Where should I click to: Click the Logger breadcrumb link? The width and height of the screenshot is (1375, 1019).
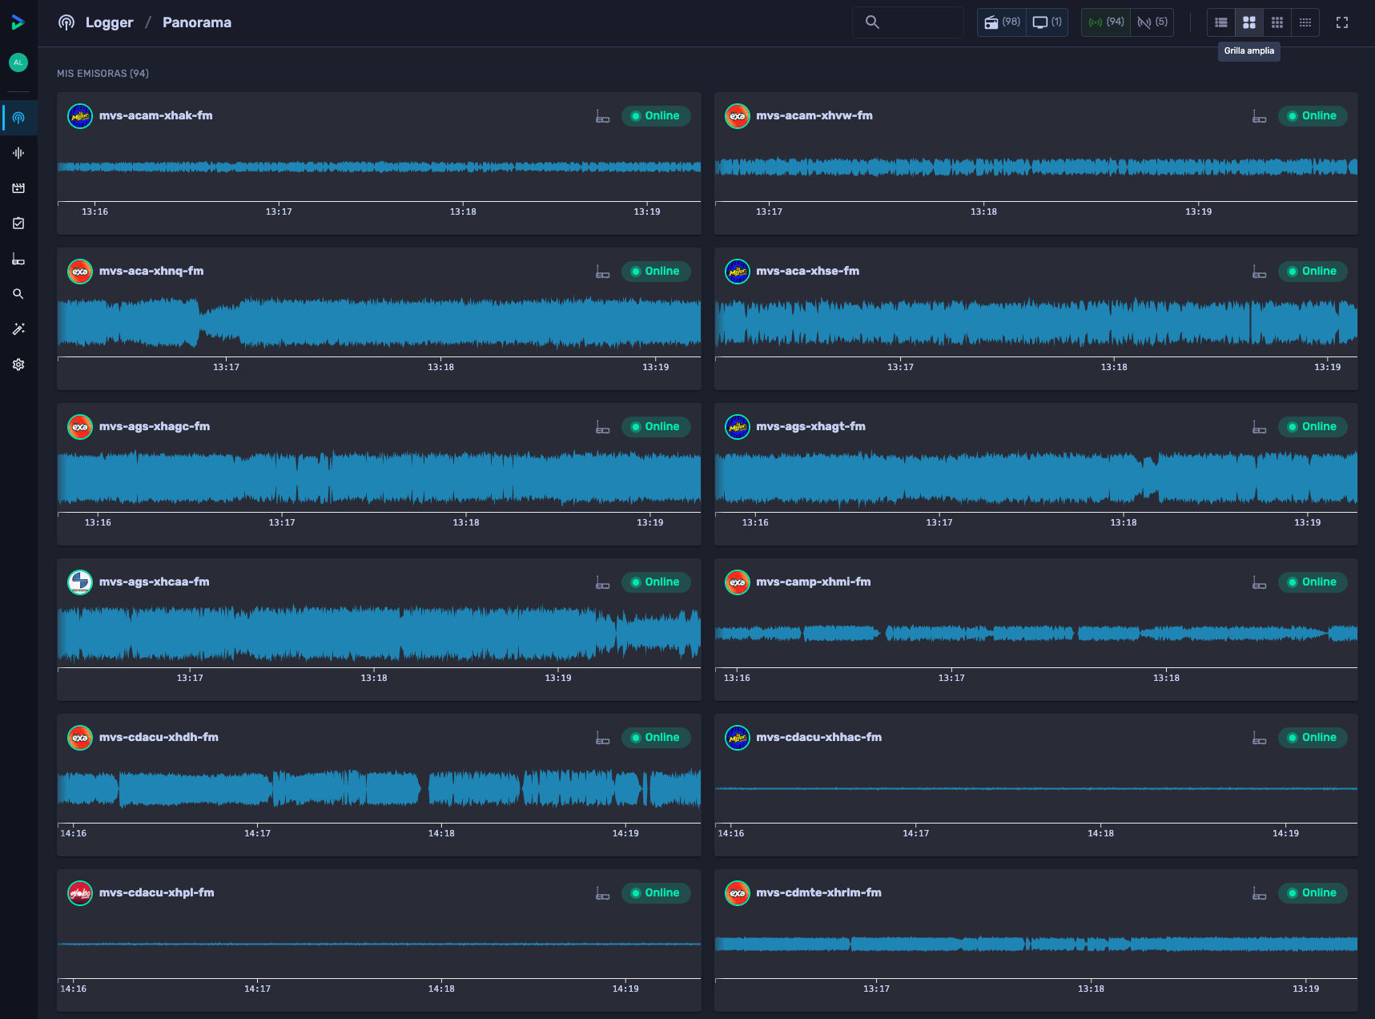110,22
